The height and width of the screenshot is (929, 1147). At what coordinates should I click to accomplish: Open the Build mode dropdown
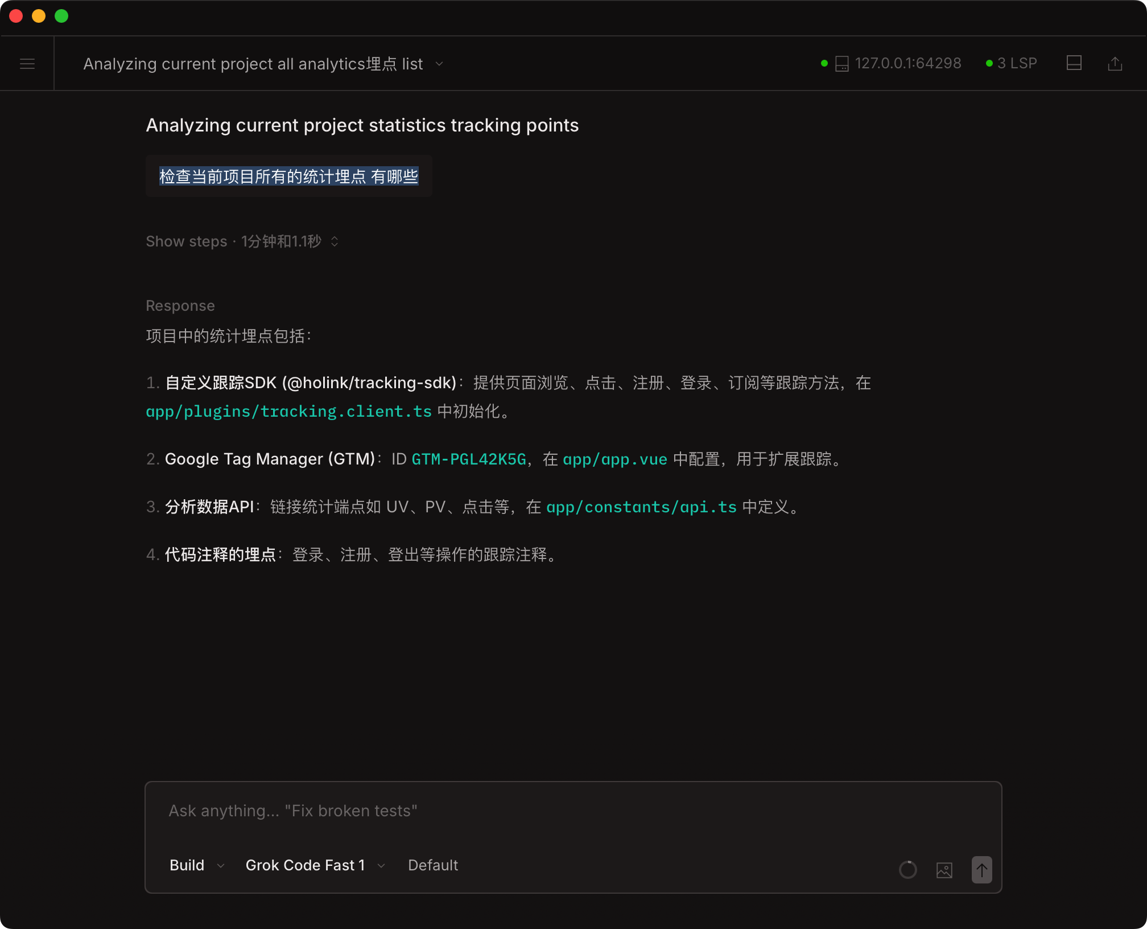(x=196, y=865)
